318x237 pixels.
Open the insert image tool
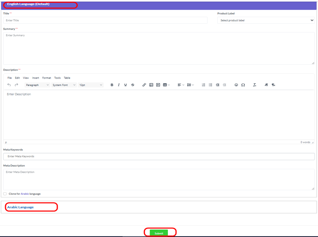point(151,85)
